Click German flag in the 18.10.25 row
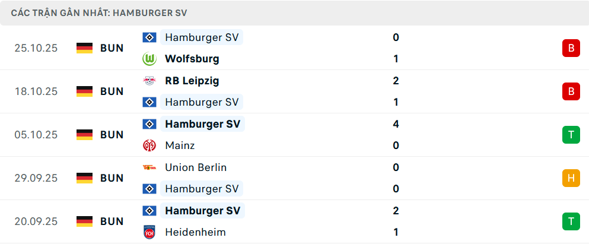Image resolution: width=589 pixels, height=244 pixels. (x=85, y=91)
